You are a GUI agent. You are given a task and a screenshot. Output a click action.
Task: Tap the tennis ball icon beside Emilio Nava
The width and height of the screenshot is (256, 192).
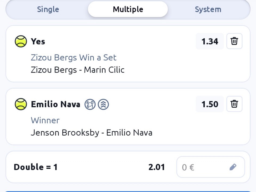coord(21,104)
